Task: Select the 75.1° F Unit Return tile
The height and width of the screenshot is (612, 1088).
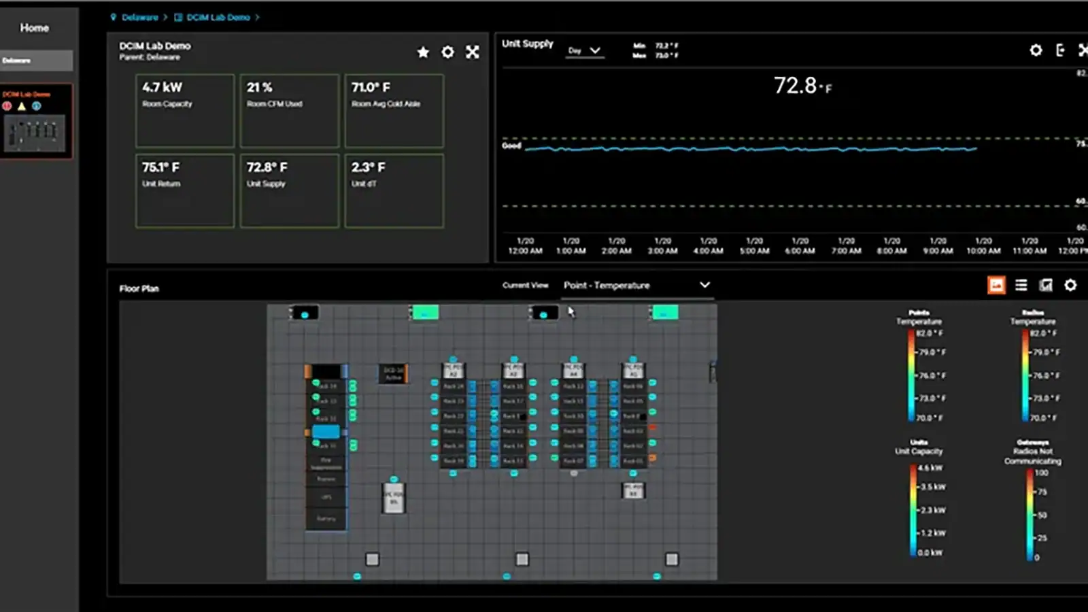Action: coord(185,191)
